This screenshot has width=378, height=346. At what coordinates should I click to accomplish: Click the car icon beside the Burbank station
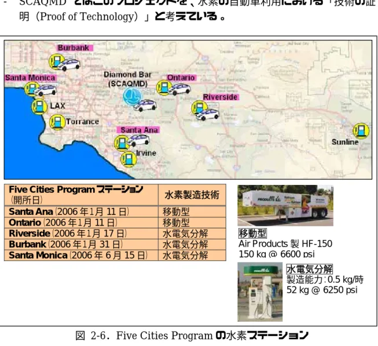click(x=69, y=65)
